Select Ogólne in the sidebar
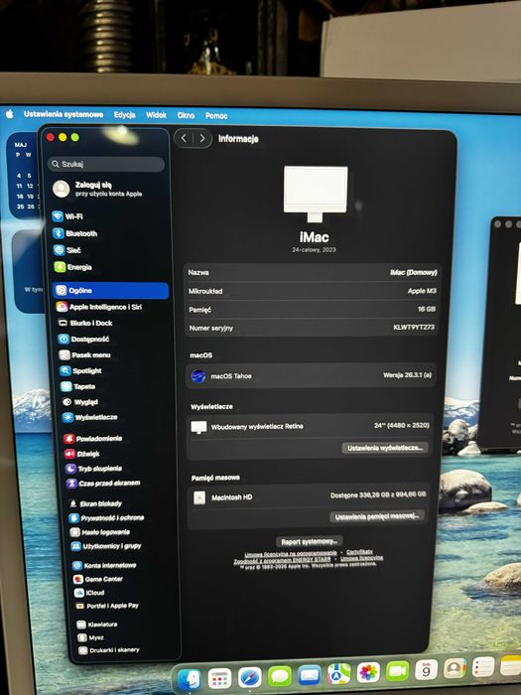 [110, 290]
